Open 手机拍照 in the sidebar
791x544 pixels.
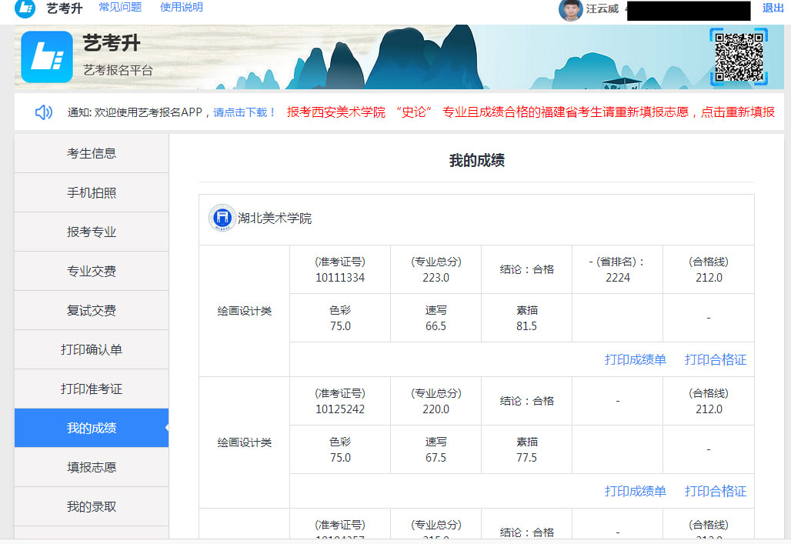click(92, 193)
